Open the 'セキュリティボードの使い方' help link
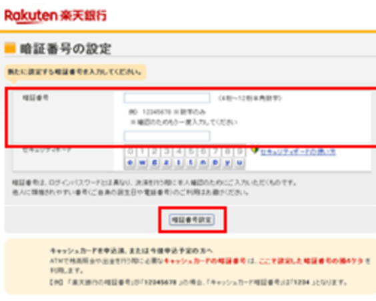The image size is (376, 301). 298,152
